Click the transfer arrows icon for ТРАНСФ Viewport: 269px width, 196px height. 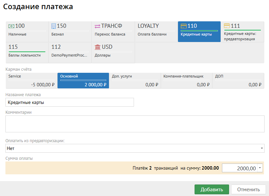(x=97, y=26)
